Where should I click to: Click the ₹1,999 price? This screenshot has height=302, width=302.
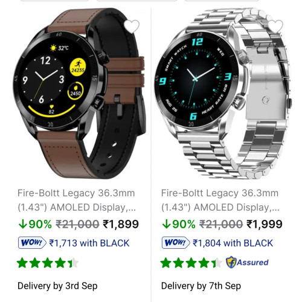[265, 224]
